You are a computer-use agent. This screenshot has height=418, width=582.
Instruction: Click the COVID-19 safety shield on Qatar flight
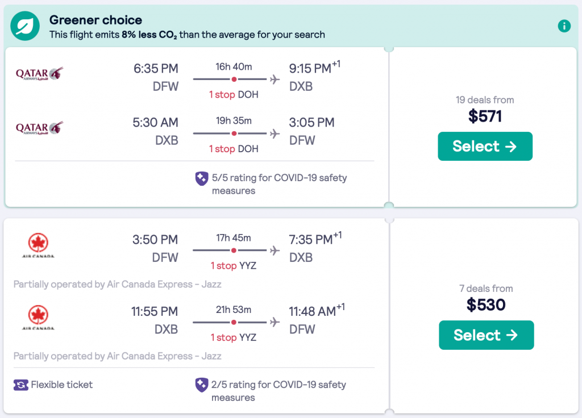click(x=202, y=178)
